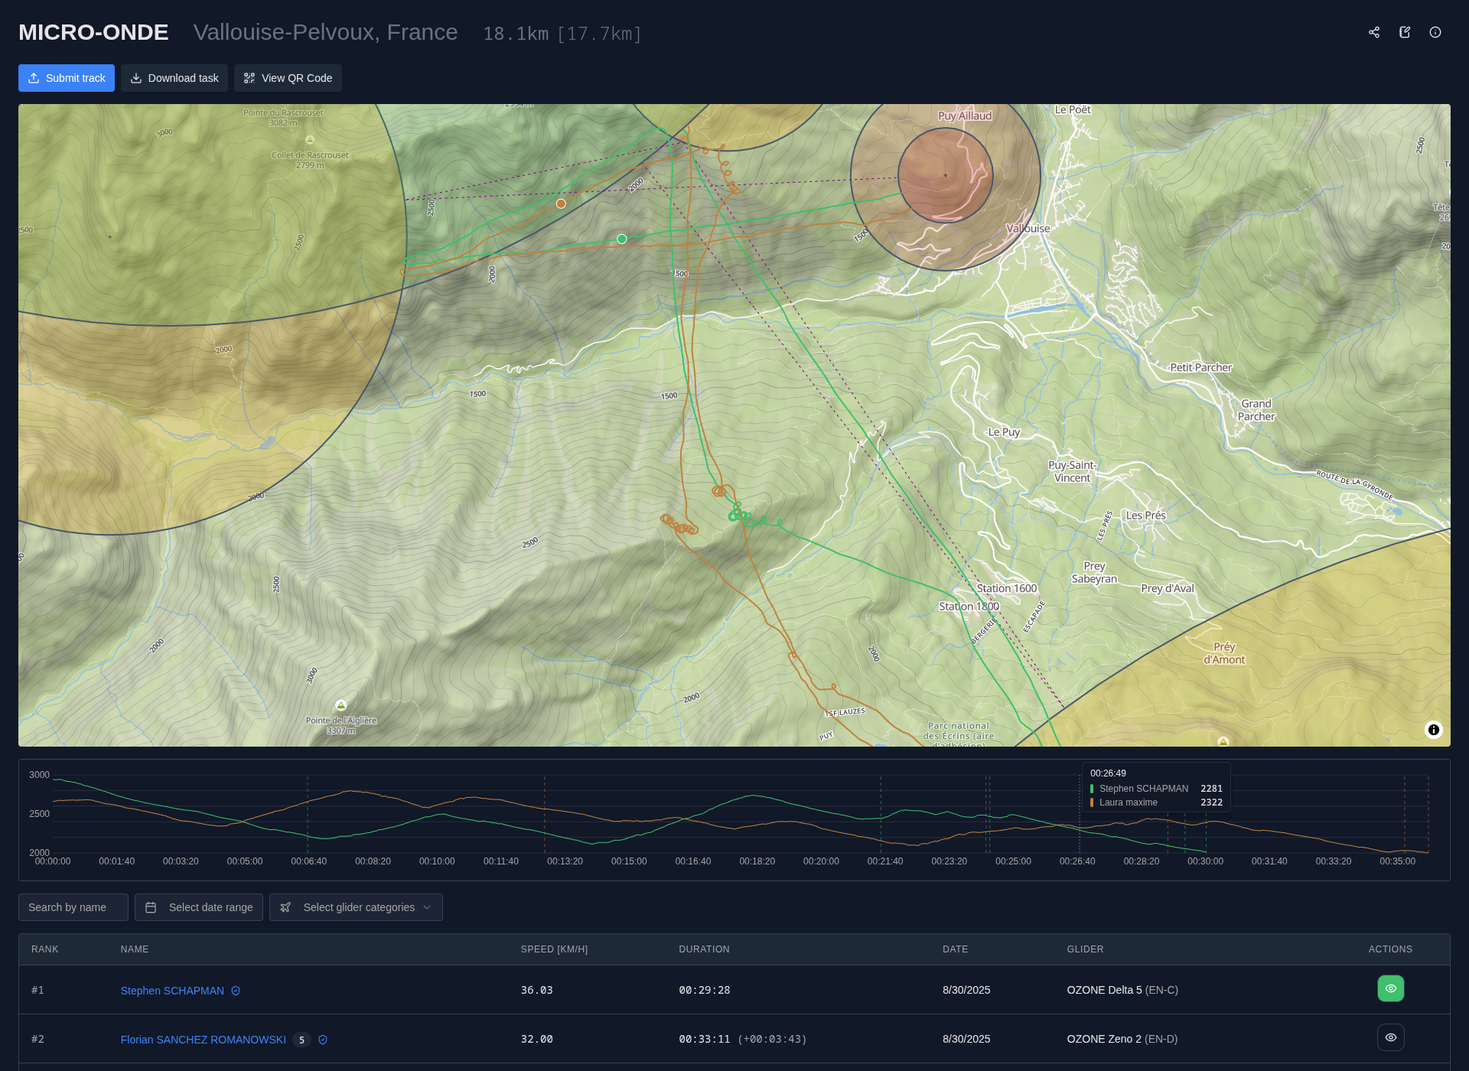Click the map attribution info icon
Viewport: 1469px width, 1071px height.
pyautogui.click(x=1434, y=730)
